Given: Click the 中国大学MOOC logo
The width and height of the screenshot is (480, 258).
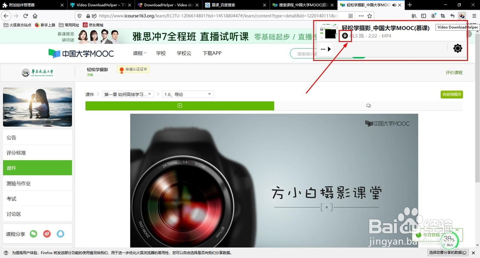Looking at the screenshot, I should pyautogui.click(x=81, y=54).
